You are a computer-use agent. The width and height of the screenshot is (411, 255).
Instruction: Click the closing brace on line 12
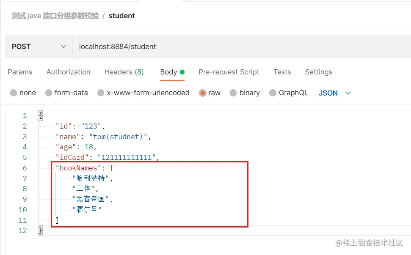[41, 230]
